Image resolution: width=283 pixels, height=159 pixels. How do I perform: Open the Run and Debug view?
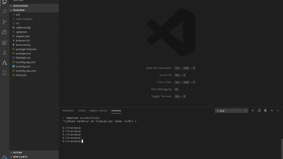4,32
